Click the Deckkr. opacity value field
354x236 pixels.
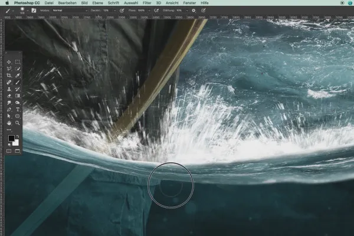tap(108, 11)
